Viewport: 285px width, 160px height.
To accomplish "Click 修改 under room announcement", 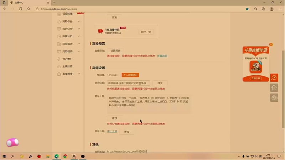I will pyautogui.click(x=114, y=118).
